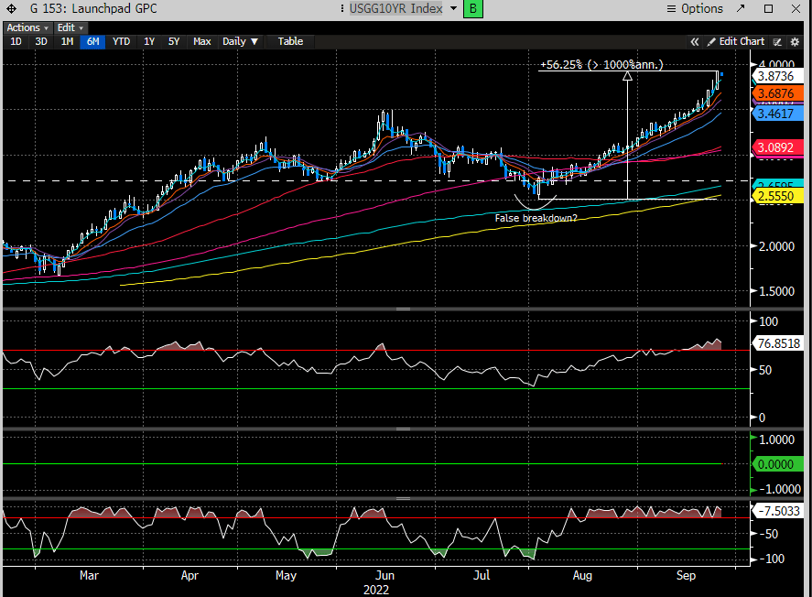Screen dimensions: 812x597
Task: Open the Actions dropdown menu
Action: pyautogui.click(x=26, y=28)
